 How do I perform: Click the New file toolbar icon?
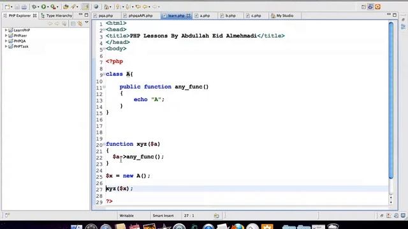tap(7, 7)
